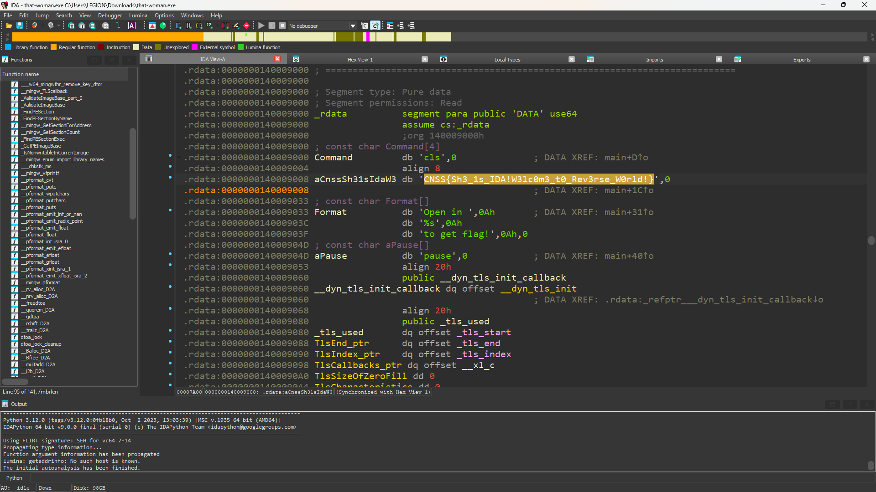Click the purple 'A' strings icon
Image resolution: width=876 pixels, height=492 pixels.
click(x=132, y=26)
